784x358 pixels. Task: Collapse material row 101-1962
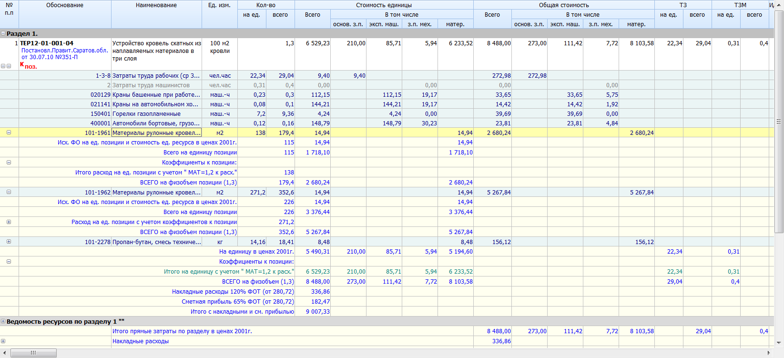point(9,192)
